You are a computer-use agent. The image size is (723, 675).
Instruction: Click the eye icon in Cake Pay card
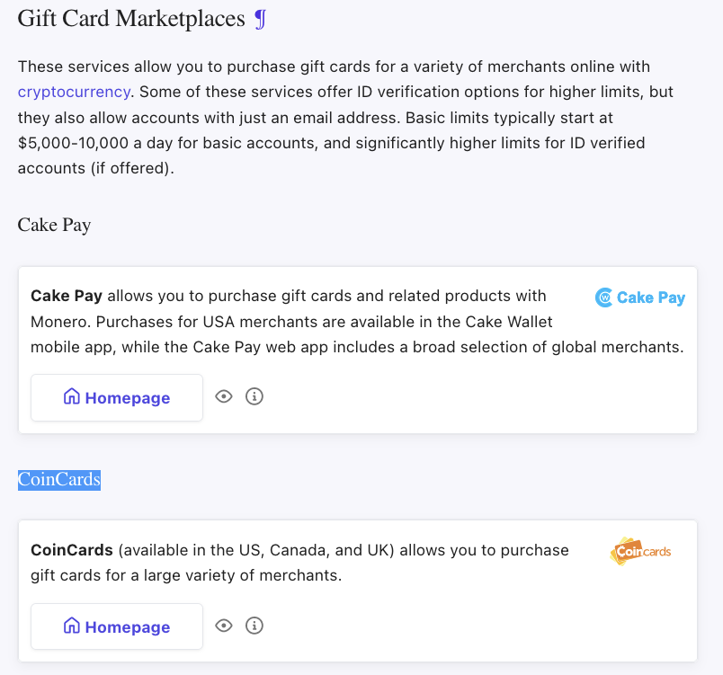tap(224, 396)
